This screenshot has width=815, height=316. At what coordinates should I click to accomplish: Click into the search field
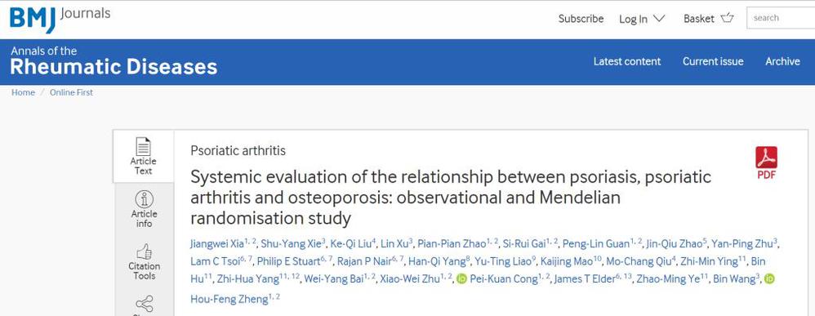(781, 18)
